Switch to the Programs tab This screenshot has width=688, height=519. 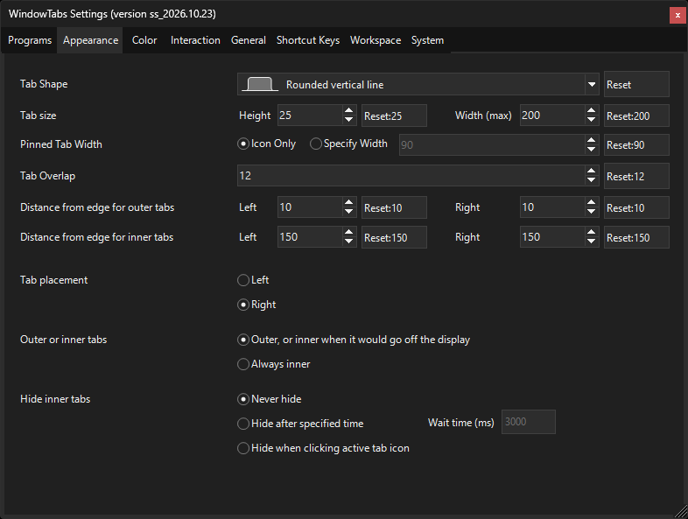coord(30,40)
